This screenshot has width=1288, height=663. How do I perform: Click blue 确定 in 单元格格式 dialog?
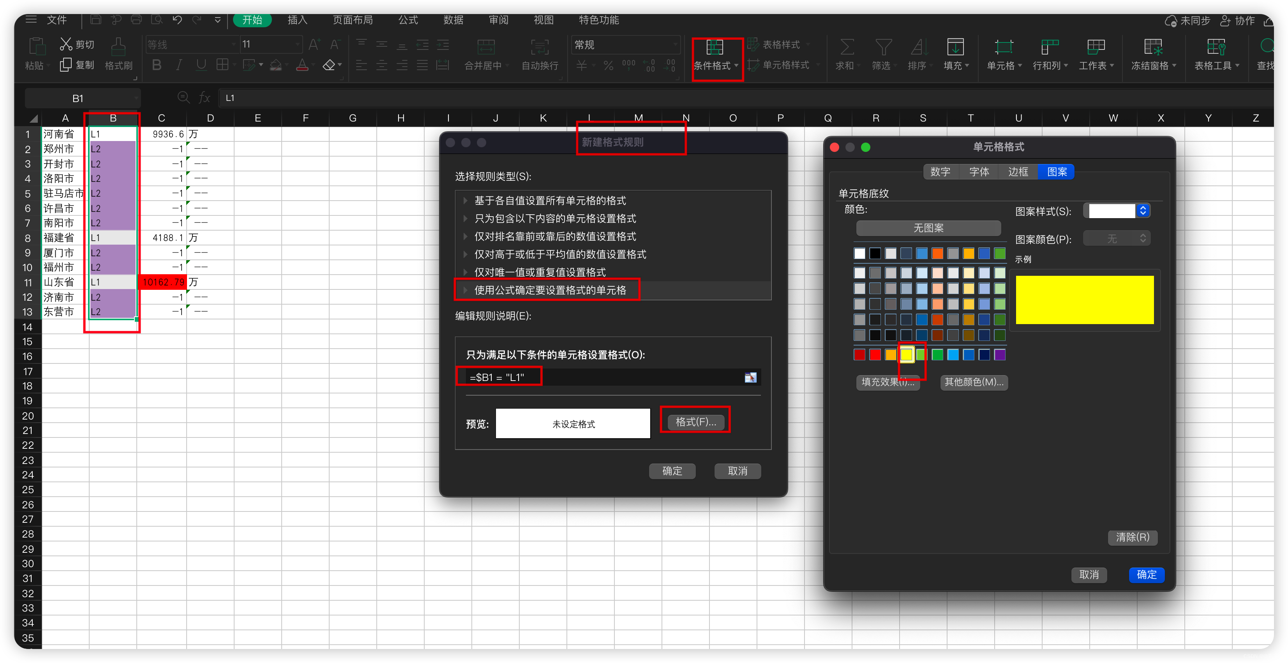click(1147, 575)
